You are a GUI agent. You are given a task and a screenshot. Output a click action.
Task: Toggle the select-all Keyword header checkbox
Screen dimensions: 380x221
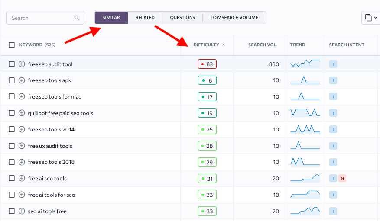(x=12, y=45)
